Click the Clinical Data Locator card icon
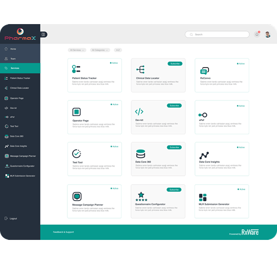Screen dimensions: 277x264 141,69
